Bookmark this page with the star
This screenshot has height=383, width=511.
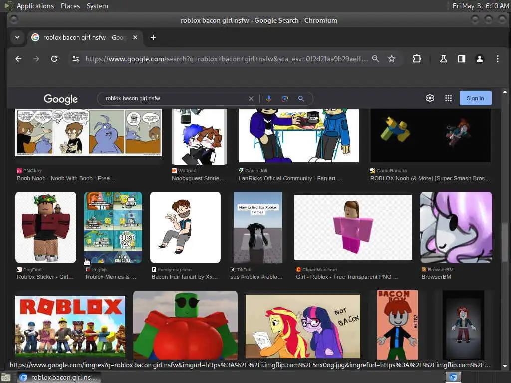click(392, 59)
